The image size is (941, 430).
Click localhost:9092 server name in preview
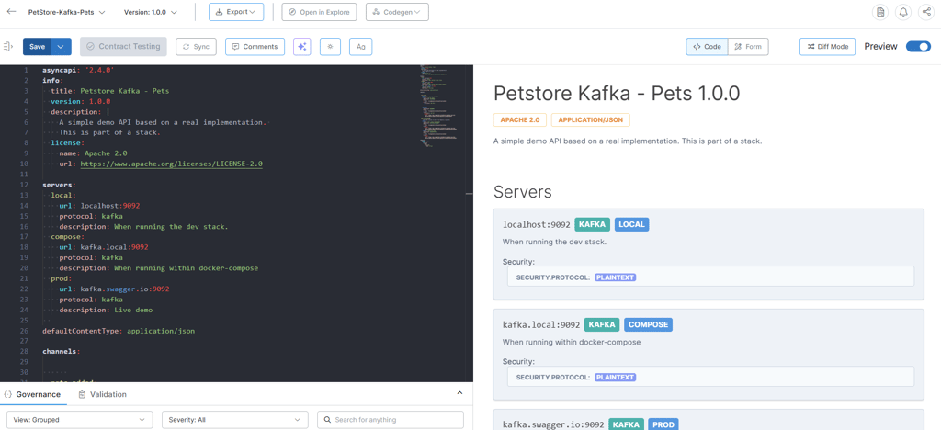537,225
